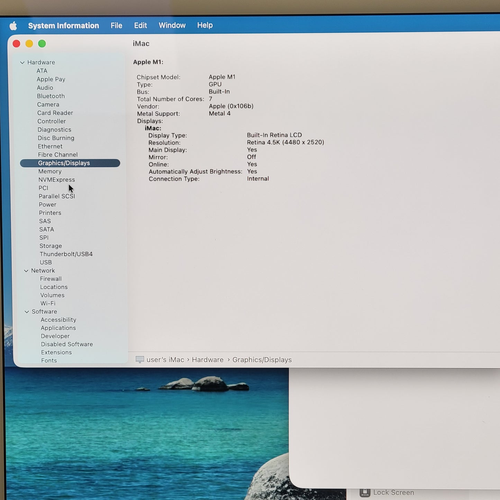Collapse the Hardware section chevron
The image size is (500, 500).
click(22, 63)
